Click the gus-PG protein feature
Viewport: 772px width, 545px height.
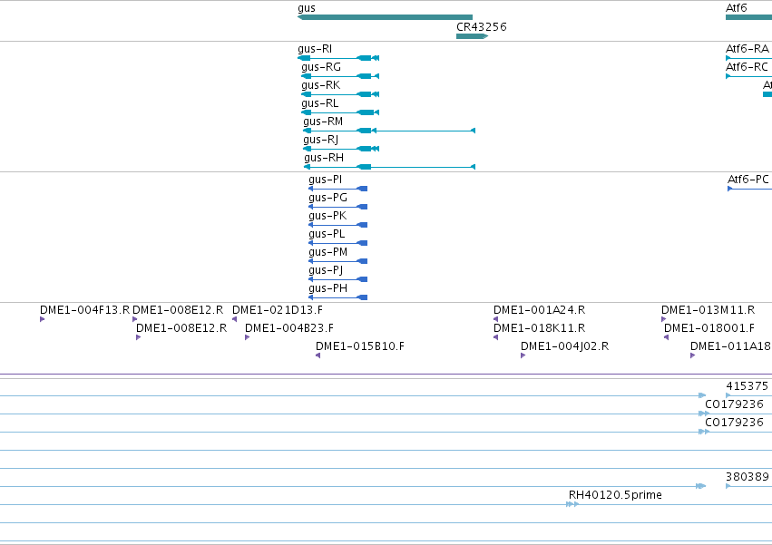[337, 207]
